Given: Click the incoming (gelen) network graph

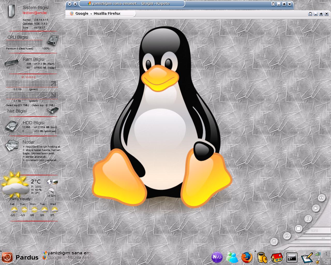Looking at the screenshot, I should tap(32, 84).
